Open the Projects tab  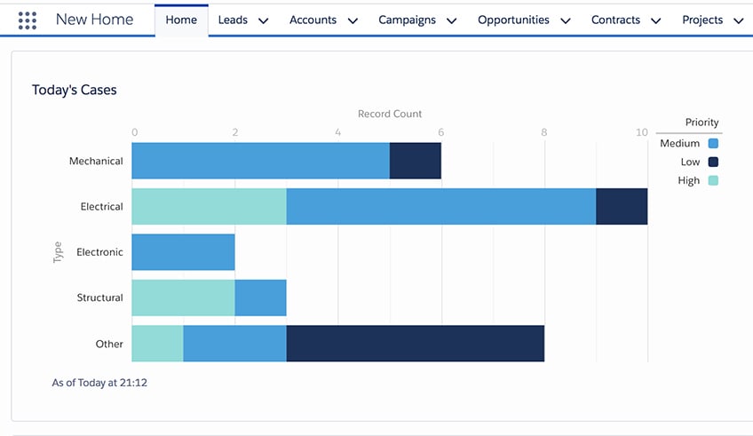[702, 20]
